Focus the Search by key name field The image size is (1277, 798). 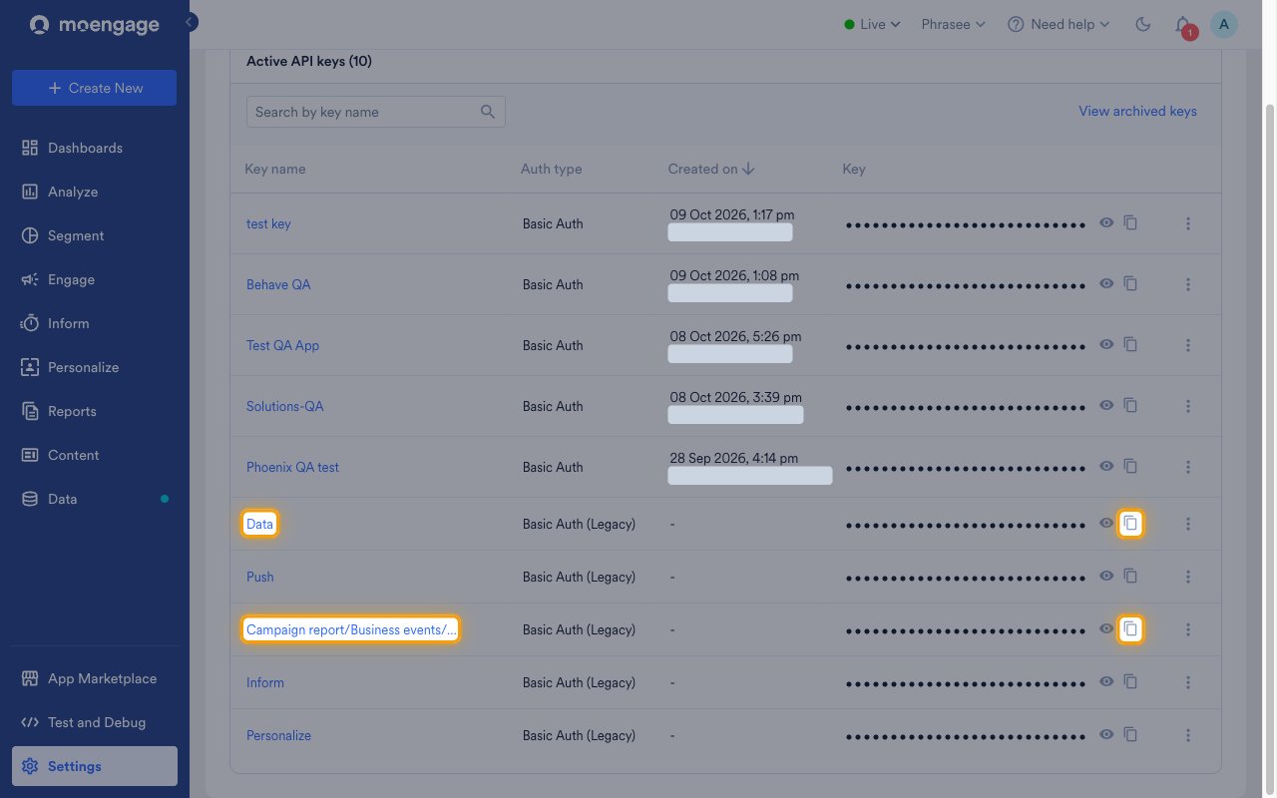[376, 112]
